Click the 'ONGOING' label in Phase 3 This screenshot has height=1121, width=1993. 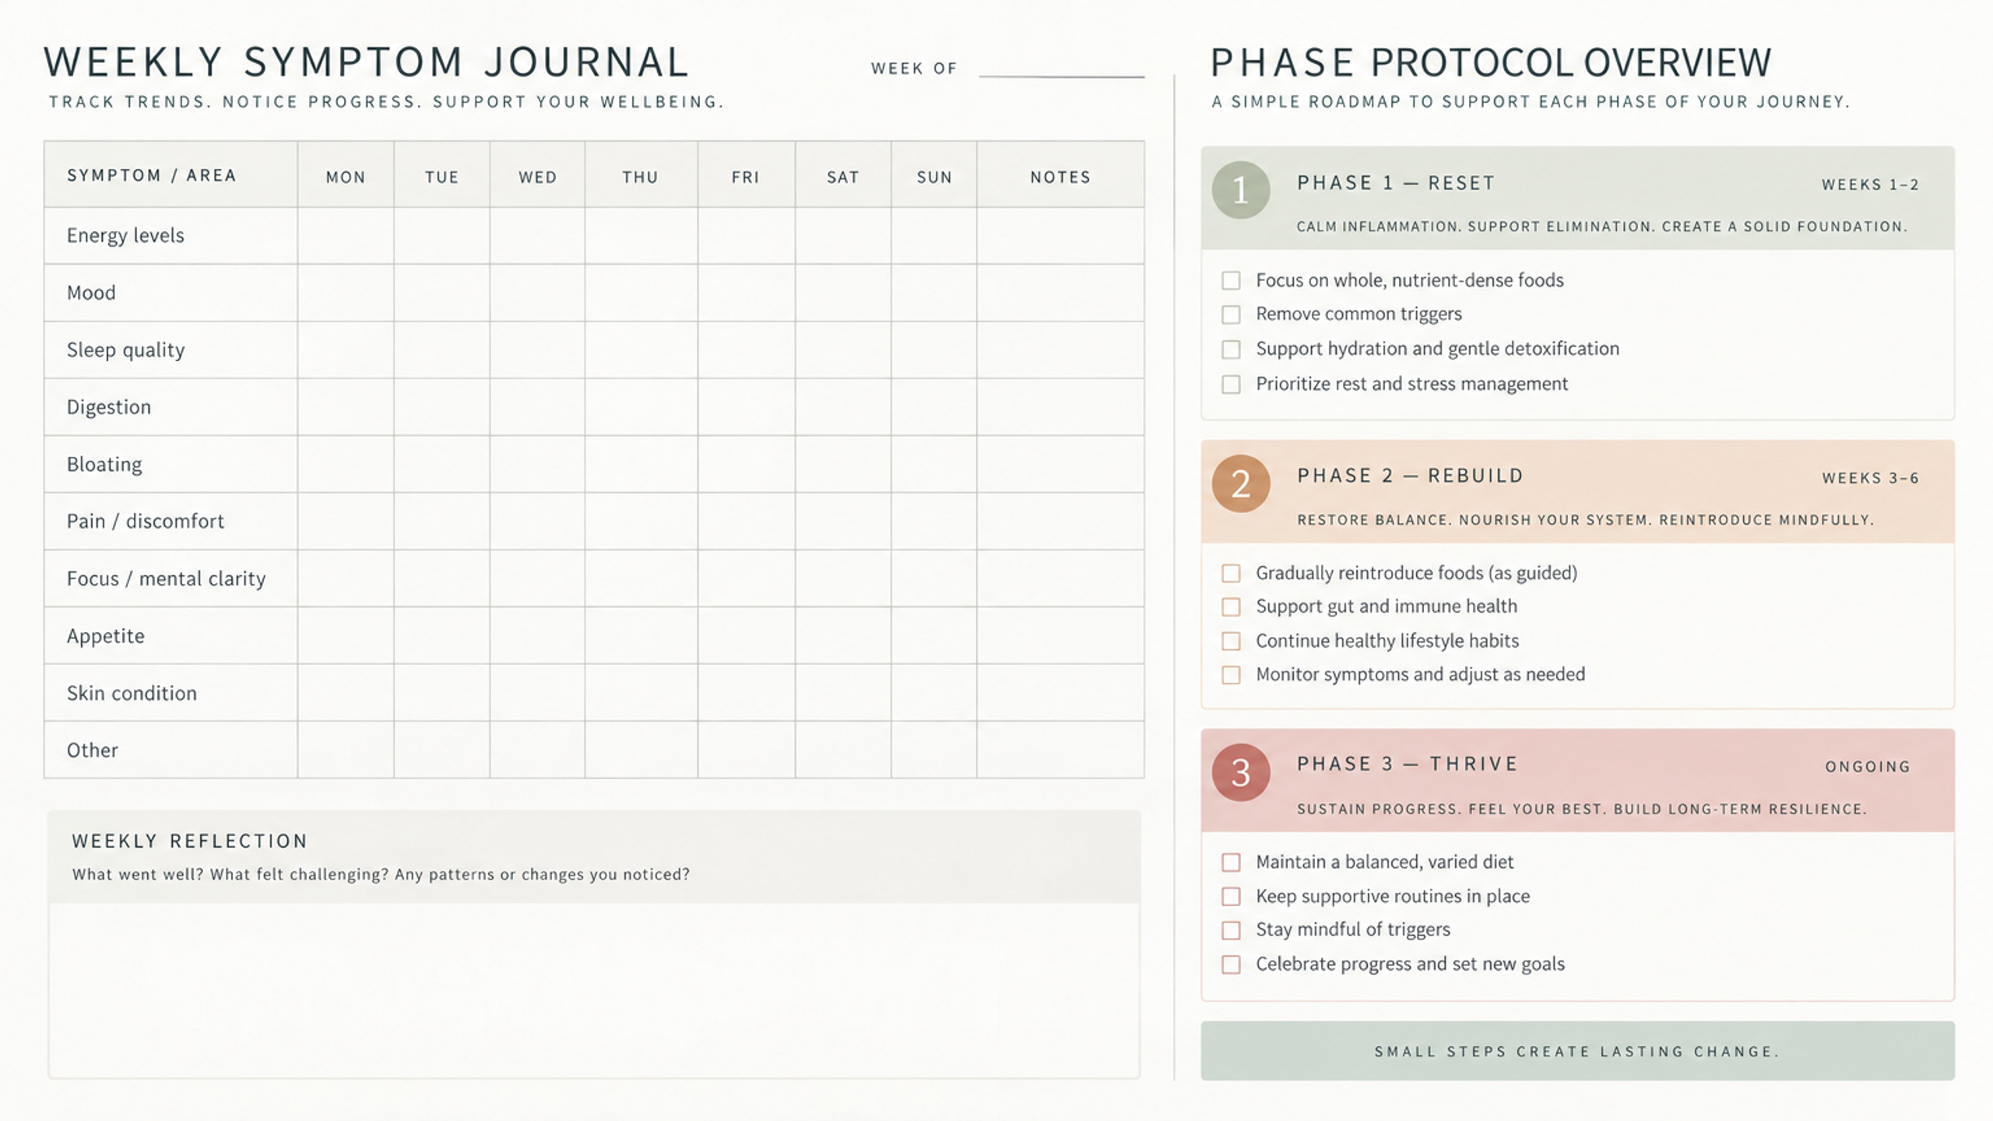(1868, 767)
